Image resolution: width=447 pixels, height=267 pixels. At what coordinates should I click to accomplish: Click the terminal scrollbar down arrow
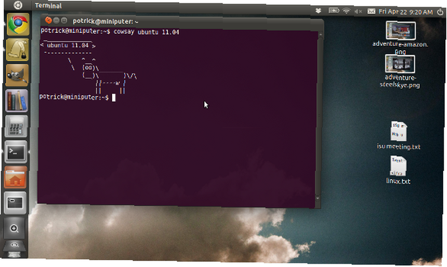click(318, 198)
